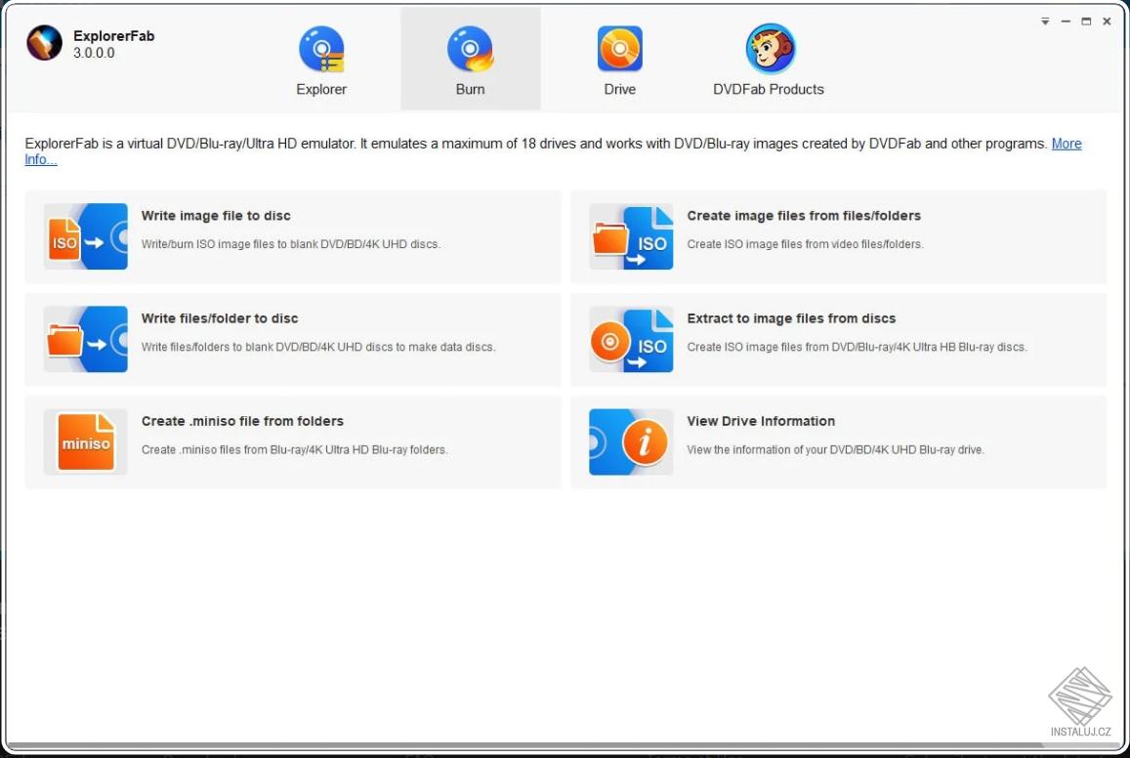Screen dimensions: 1130x758
Task: Switch to DVDFab Products tab label
Action: pyautogui.click(x=769, y=89)
